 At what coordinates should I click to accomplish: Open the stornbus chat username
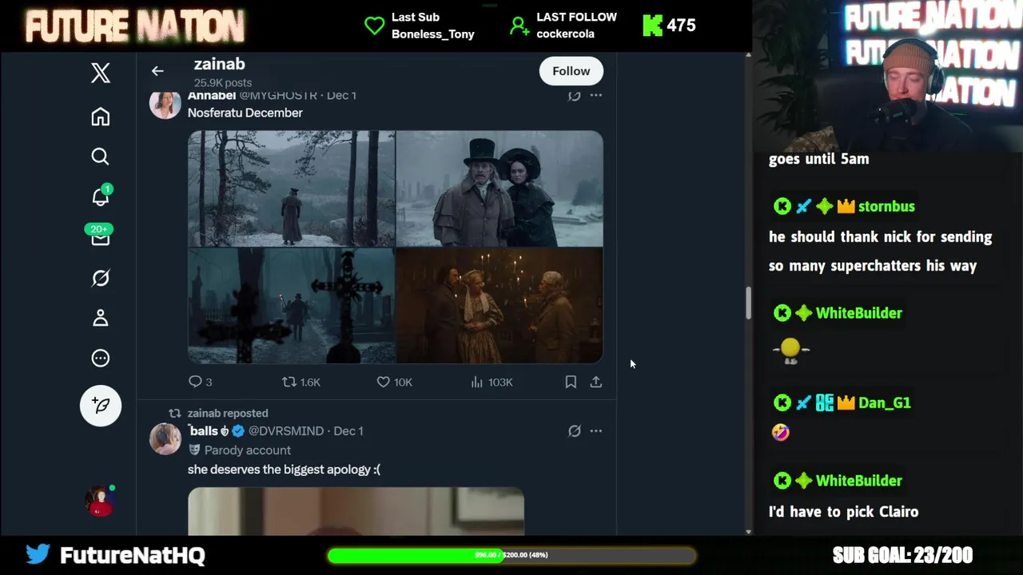point(886,206)
